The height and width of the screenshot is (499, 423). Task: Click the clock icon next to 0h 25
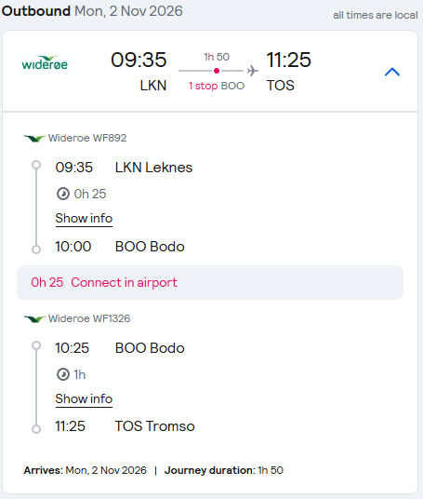(x=63, y=194)
